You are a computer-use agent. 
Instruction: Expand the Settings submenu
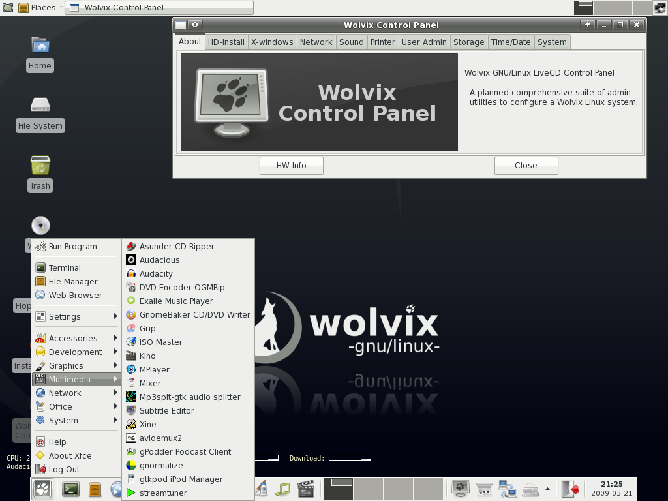coord(77,316)
